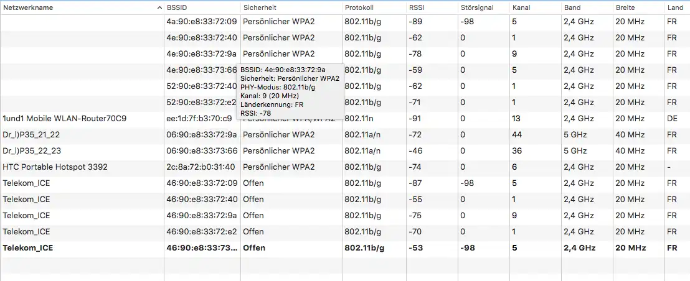Click the 802.11n protocol cell
690x281 pixels.
pos(358,118)
